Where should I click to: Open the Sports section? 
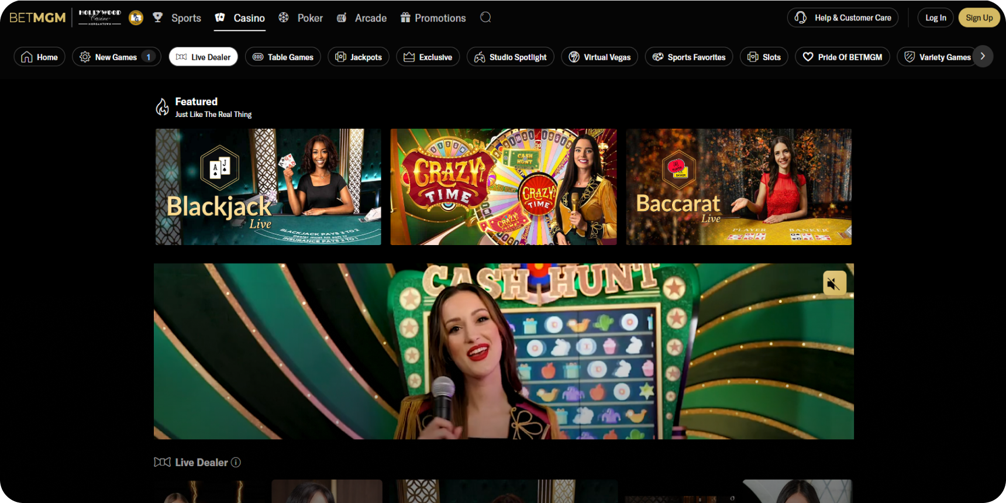[177, 18]
